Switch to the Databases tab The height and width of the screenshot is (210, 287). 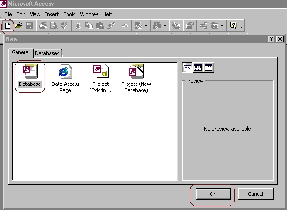[47, 53]
